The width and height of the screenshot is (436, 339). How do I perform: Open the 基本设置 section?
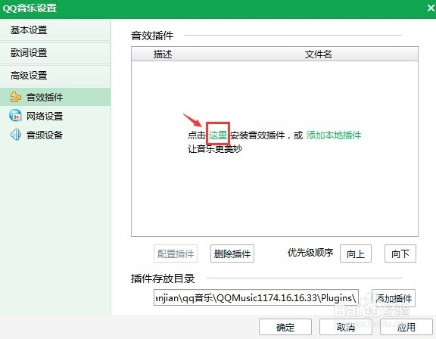[55, 30]
